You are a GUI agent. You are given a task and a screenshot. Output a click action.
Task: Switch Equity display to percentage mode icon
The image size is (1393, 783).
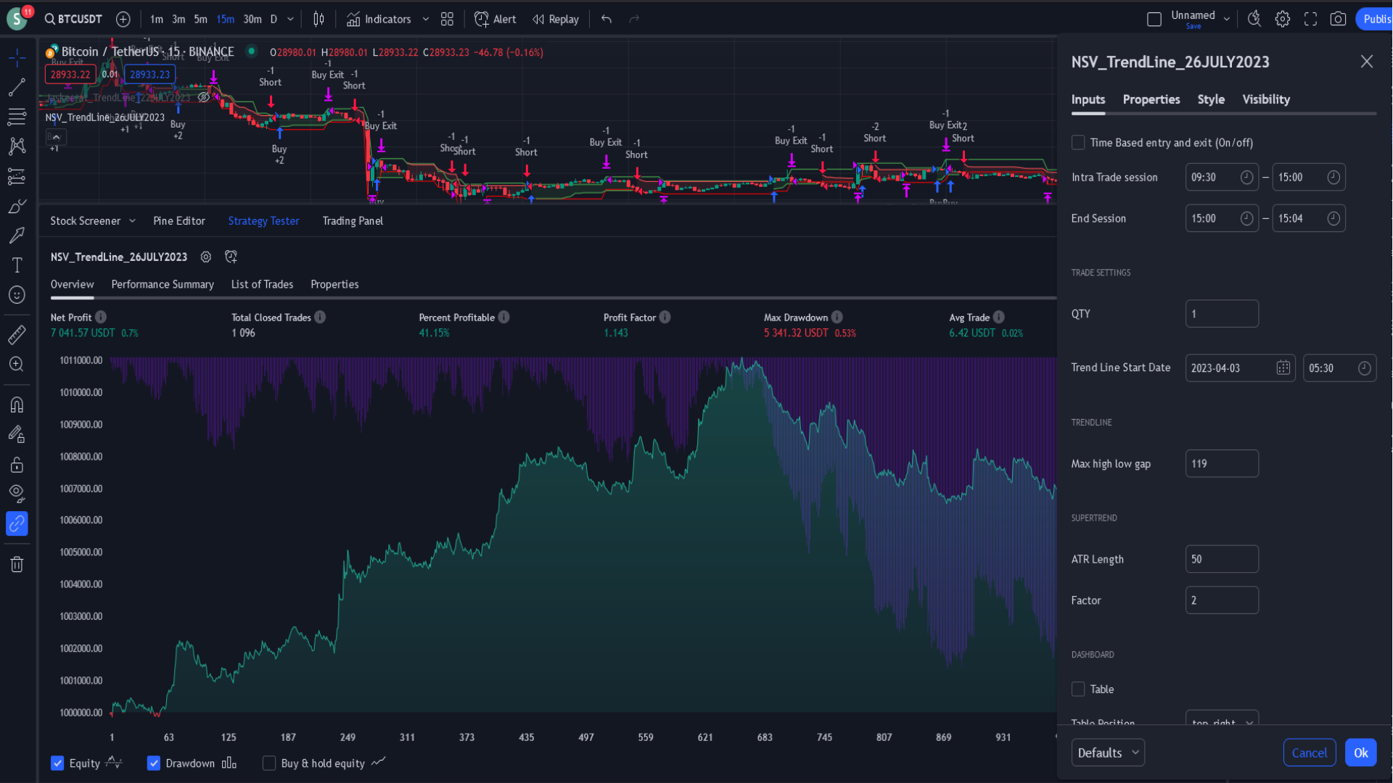pos(115,763)
